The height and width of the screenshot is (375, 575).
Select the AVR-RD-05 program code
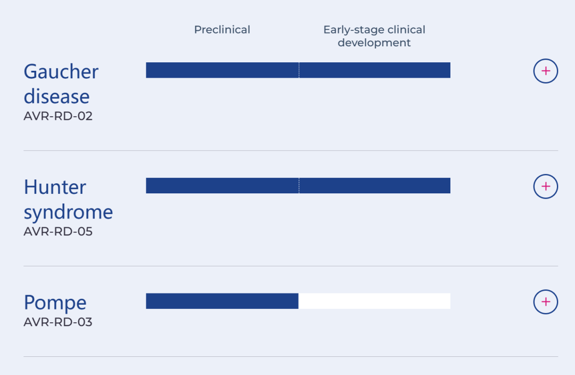[x=58, y=232]
